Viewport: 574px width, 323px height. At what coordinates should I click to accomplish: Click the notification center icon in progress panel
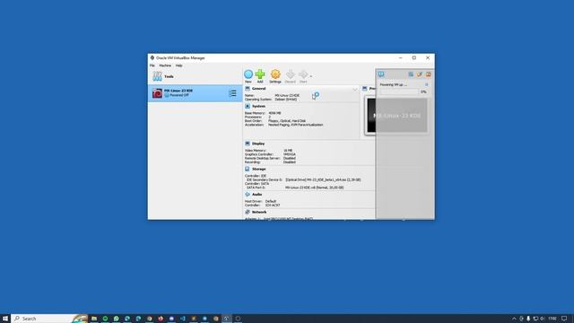[381, 74]
